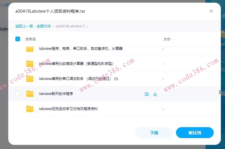Close the rar preview dialog

point(211,11)
